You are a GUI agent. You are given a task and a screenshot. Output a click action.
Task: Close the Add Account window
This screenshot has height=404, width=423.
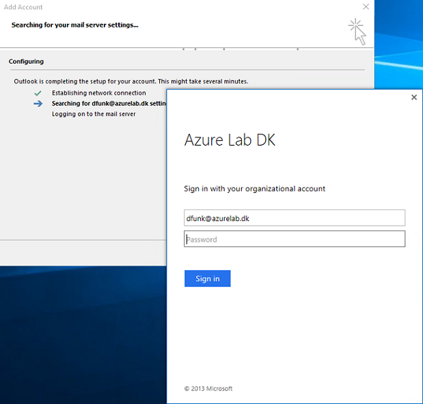[366, 7]
